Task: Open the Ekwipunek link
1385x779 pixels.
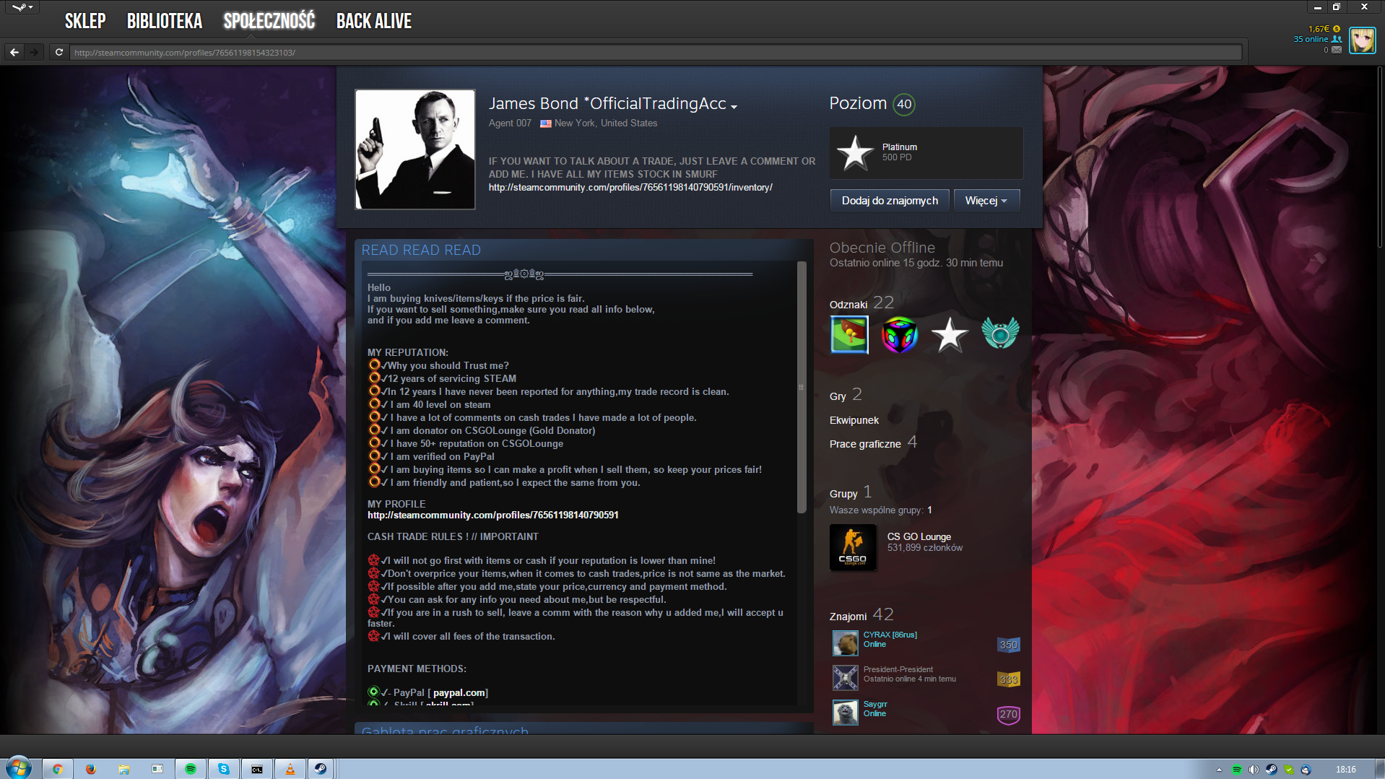Action: [x=854, y=420]
